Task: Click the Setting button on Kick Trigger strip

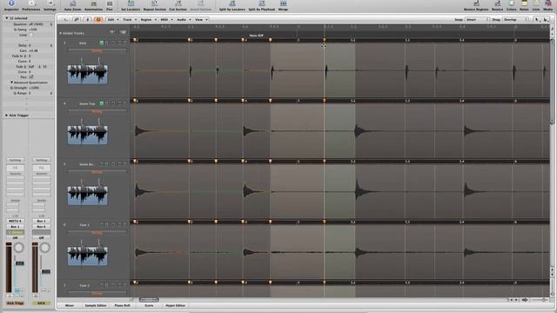Action: tap(15, 160)
